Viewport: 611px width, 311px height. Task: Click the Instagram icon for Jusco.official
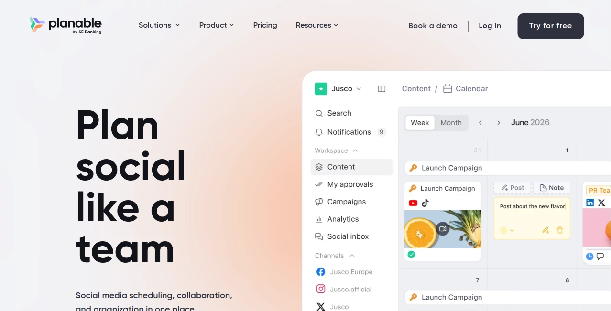tap(321, 289)
